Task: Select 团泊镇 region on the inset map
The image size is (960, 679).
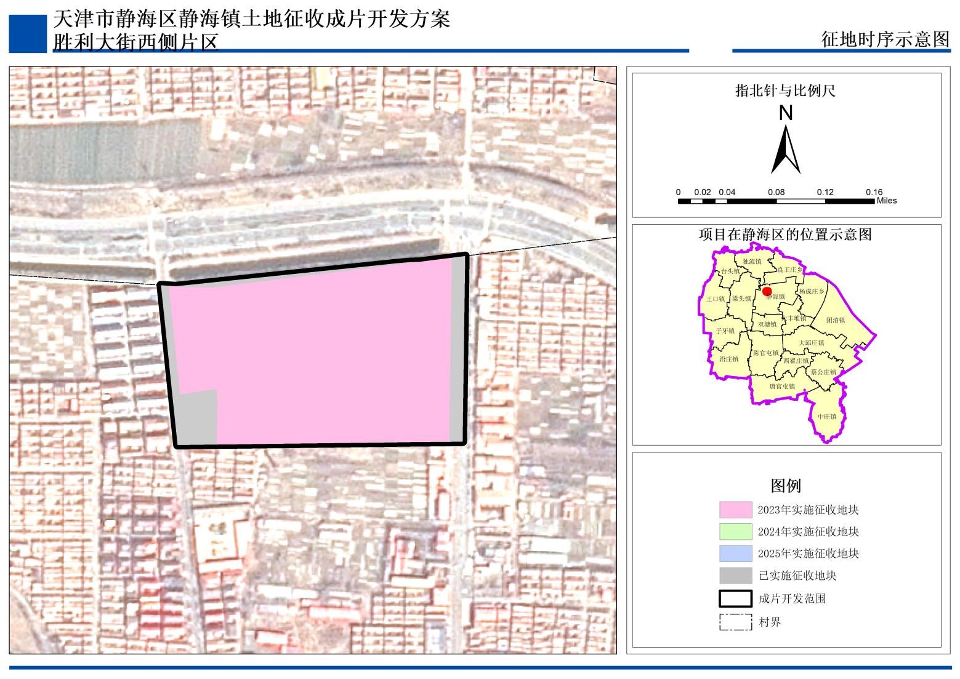Action: tap(836, 320)
